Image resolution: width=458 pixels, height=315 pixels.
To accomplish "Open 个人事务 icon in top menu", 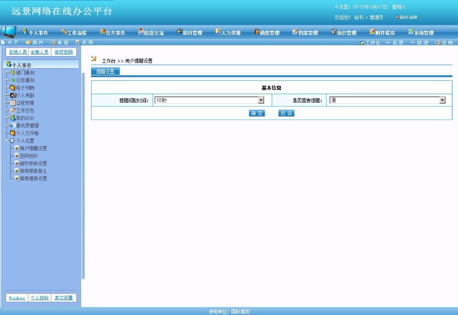I will (25, 31).
